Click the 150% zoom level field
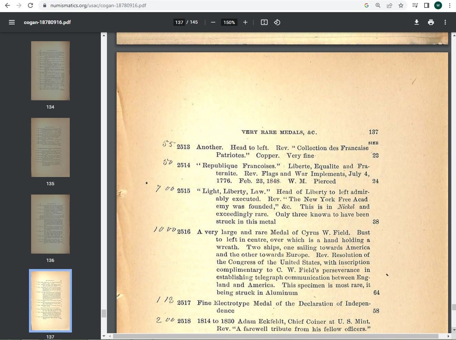This screenshot has height=340, width=456. 229,22
